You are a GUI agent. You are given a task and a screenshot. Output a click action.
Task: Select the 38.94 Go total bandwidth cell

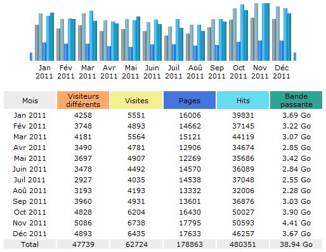point(296,244)
